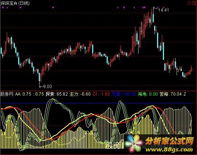Screen dimensions: 197x155
Task: Click the flag icon at 14.41 high
Action: 155,8
